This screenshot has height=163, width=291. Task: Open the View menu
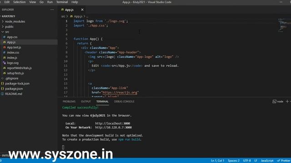[x=32, y=2]
